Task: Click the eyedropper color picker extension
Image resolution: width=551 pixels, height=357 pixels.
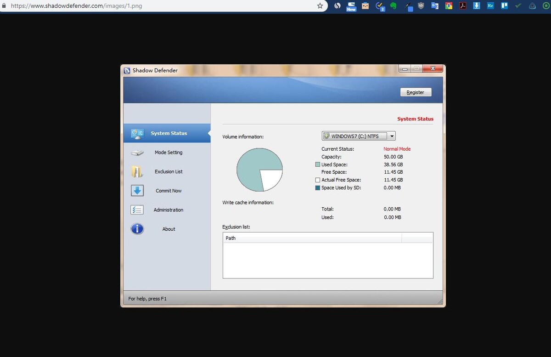Action: 408,6
